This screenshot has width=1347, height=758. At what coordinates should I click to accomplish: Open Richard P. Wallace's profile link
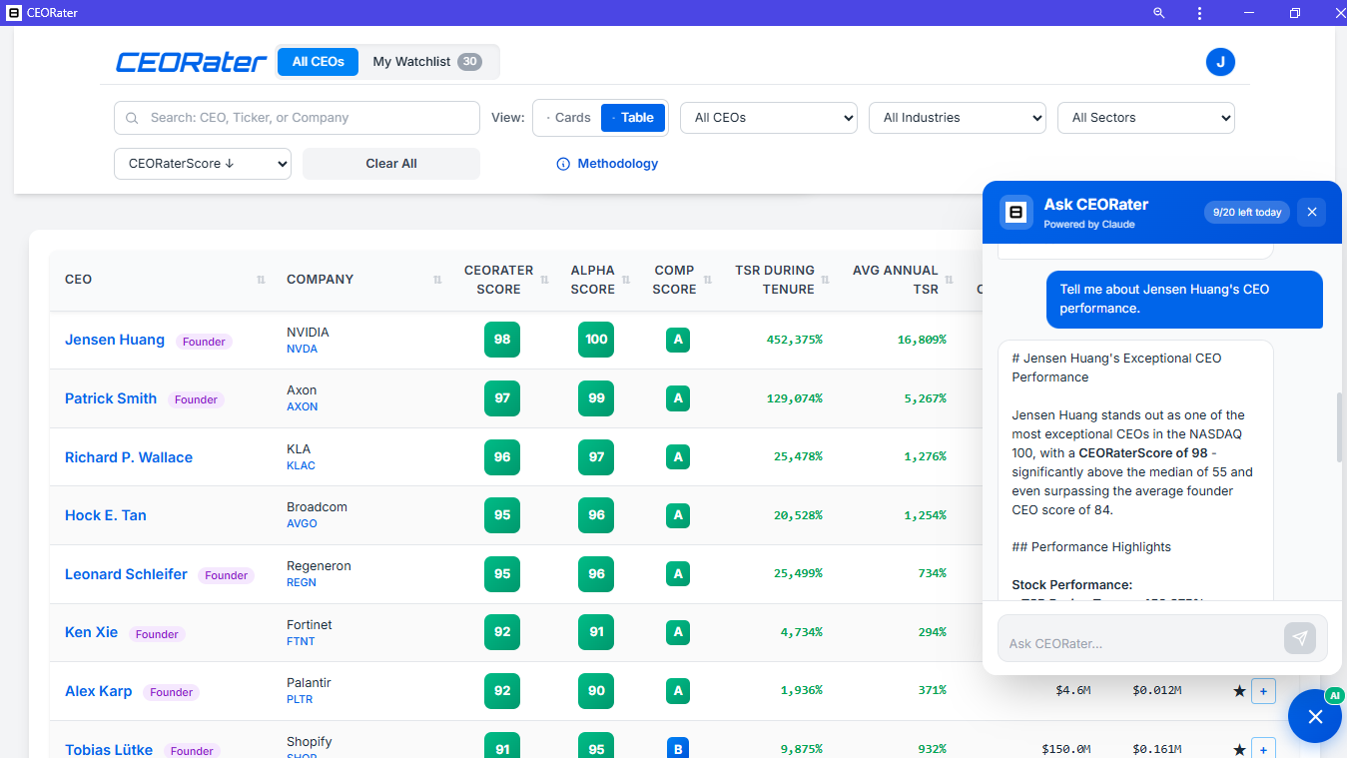129,457
